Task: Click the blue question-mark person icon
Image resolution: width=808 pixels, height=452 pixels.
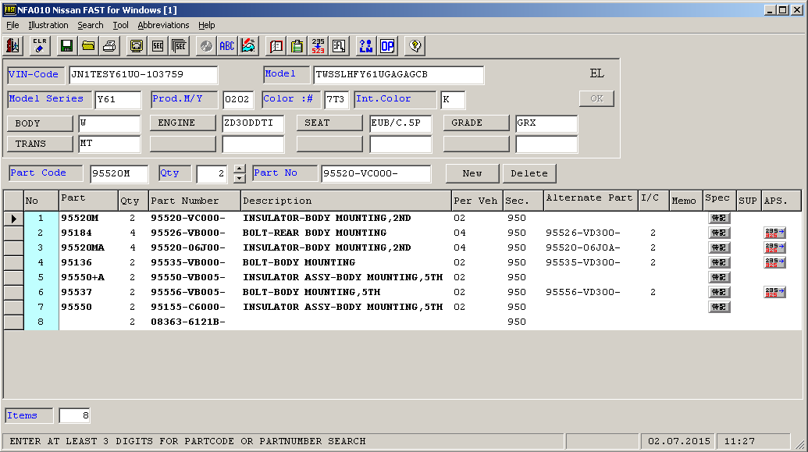Action: [366, 46]
